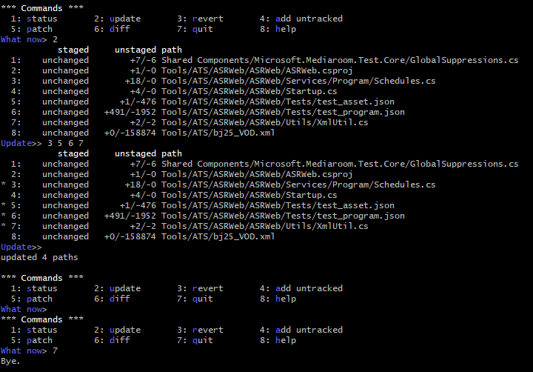533x372 pixels.
Task: Click the asterisk beside selected test_program.json
Action: (4, 216)
